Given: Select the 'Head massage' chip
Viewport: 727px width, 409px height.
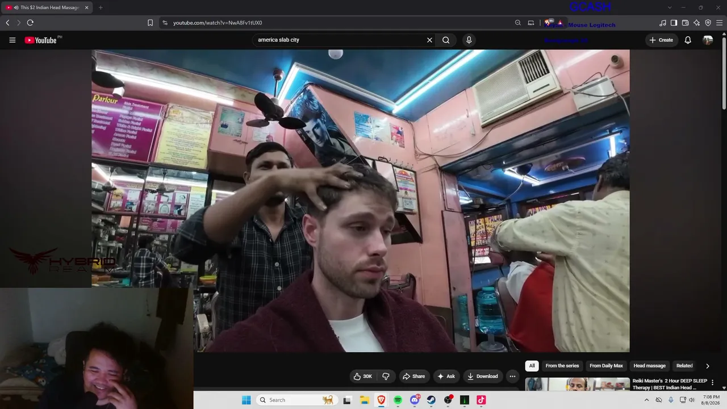Looking at the screenshot, I should [x=649, y=366].
